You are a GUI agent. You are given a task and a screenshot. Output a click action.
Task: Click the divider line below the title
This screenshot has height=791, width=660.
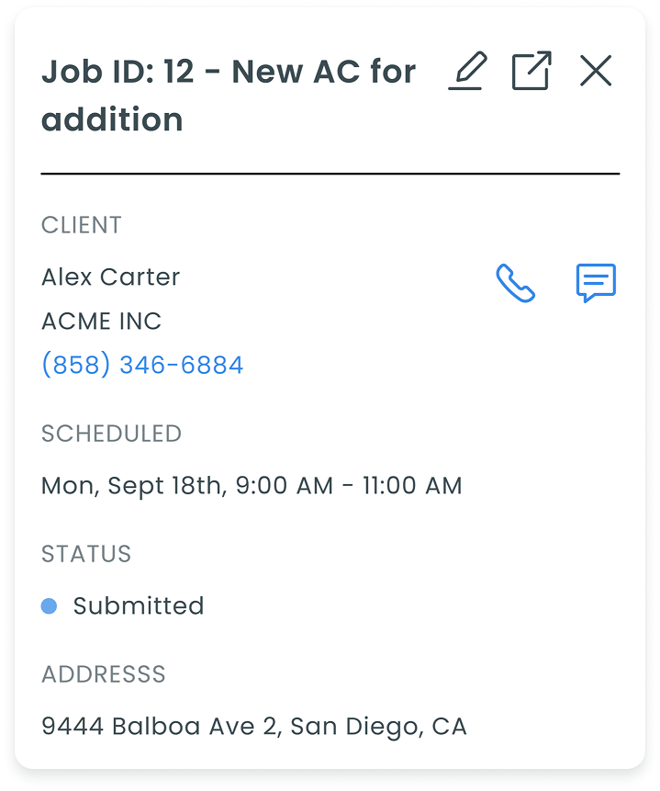point(330,173)
